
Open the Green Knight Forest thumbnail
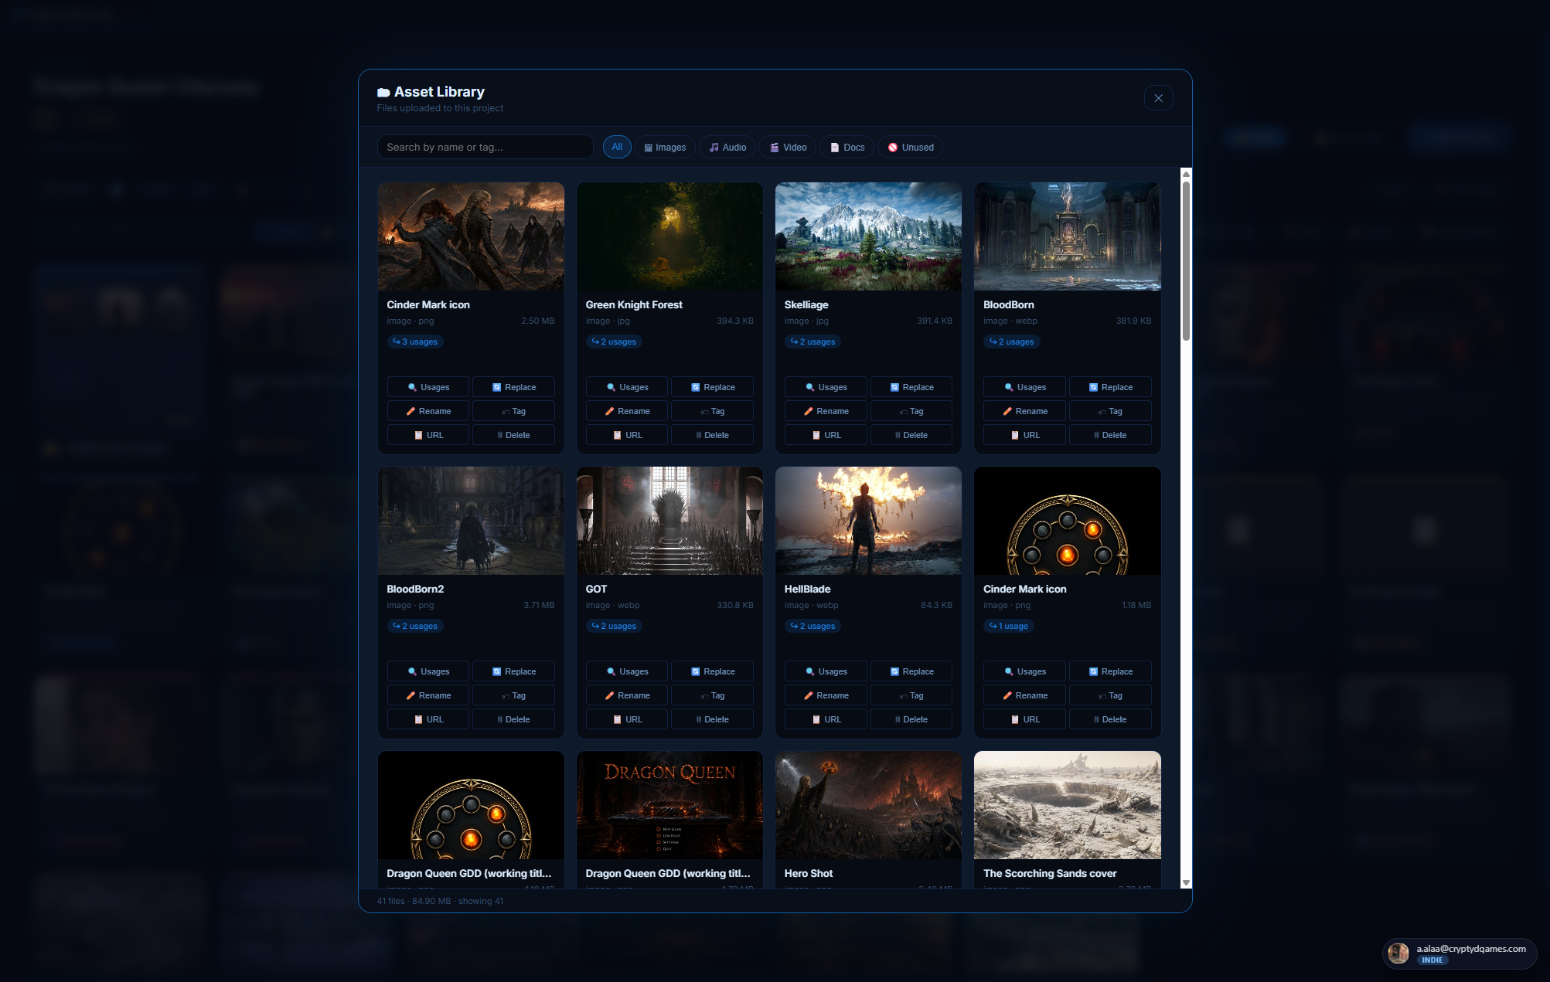(x=669, y=236)
